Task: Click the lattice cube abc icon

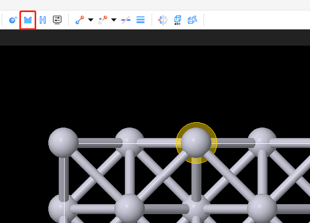Action: (177, 20)
